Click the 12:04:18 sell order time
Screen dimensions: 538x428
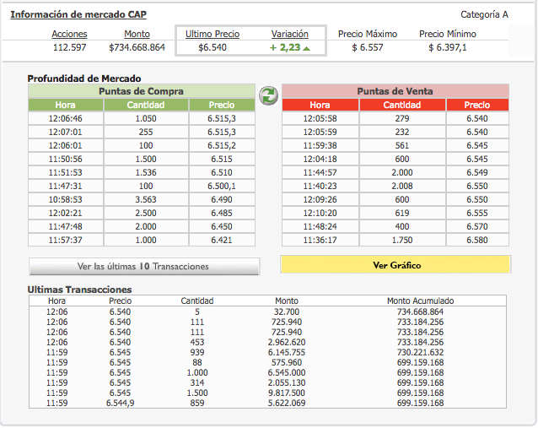tap(320, 159)
